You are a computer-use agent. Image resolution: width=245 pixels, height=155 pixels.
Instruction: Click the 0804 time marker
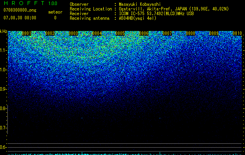point(97,33)
